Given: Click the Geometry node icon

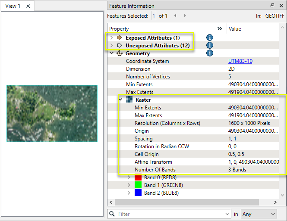Looking at the screenshot, I should coord(120,53).
